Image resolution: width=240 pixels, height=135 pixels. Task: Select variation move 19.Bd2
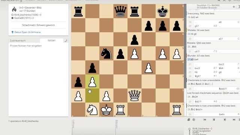click(x=191, y=17)
